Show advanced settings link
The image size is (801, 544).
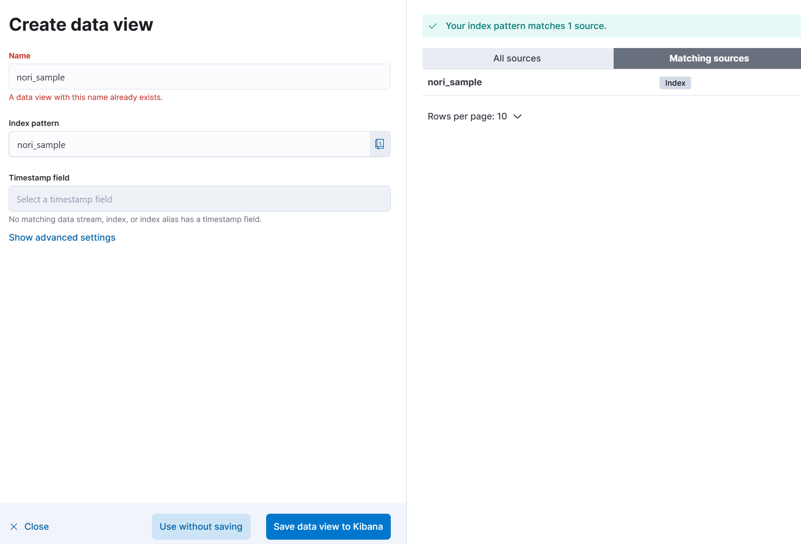click(x=62, y=238)
